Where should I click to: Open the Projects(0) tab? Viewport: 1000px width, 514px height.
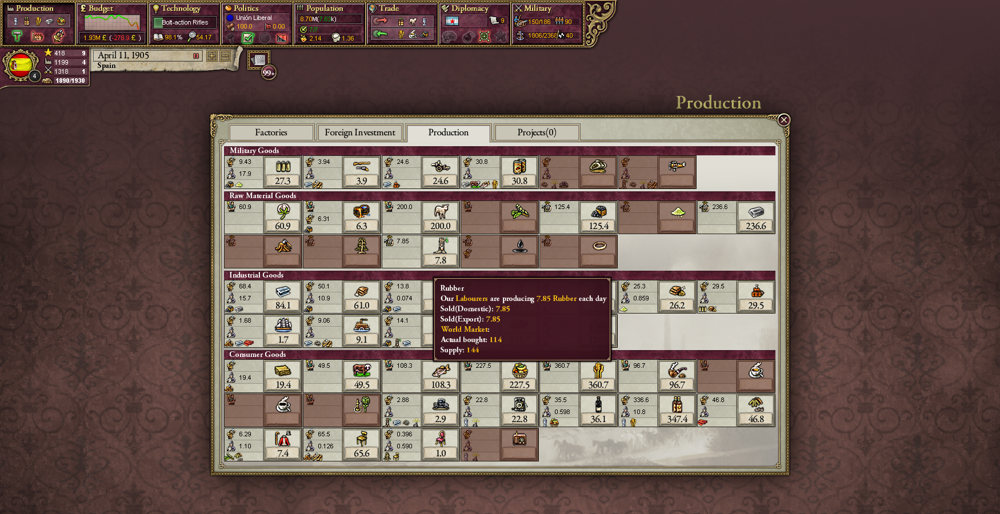point(536,132)
